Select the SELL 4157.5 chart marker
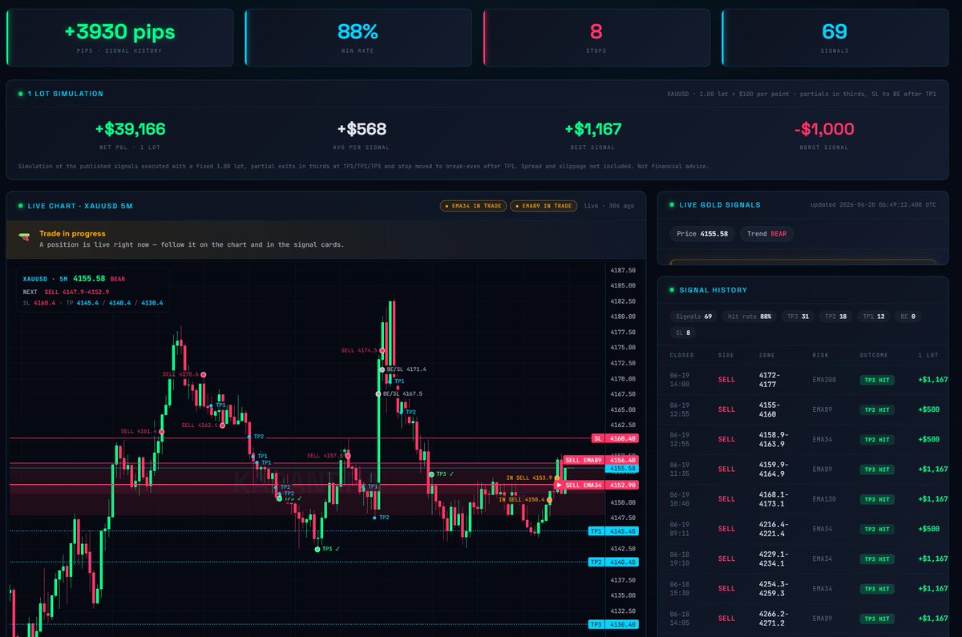Image resolution: width=962 pixels, height=637 pixels. pos(349,455)
